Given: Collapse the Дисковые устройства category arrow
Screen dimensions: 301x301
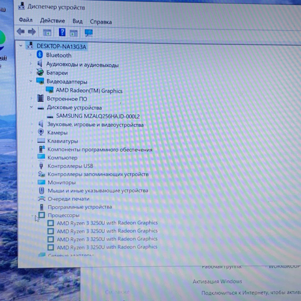Looking at the screenshot, I should coord(32,107).
